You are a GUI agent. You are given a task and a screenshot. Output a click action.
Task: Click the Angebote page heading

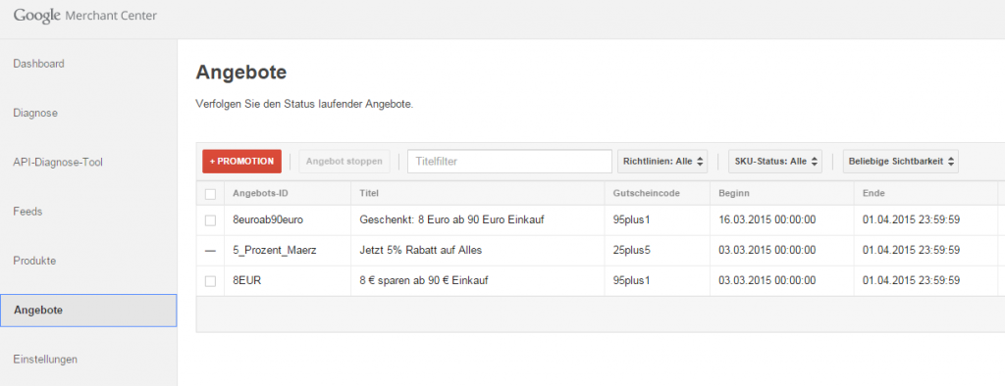click(x=241, y=72)
